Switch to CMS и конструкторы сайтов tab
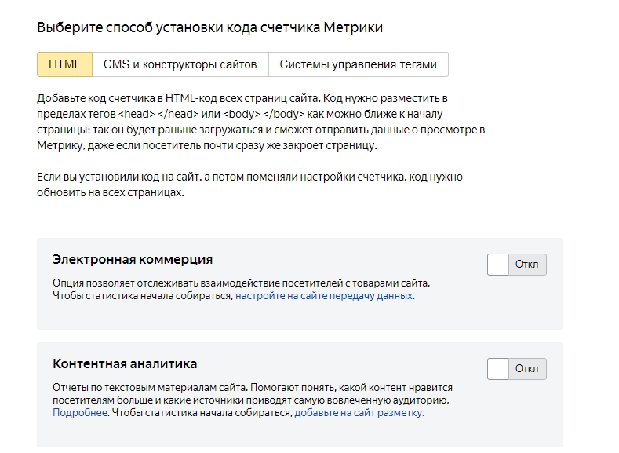 click(180, 64)
